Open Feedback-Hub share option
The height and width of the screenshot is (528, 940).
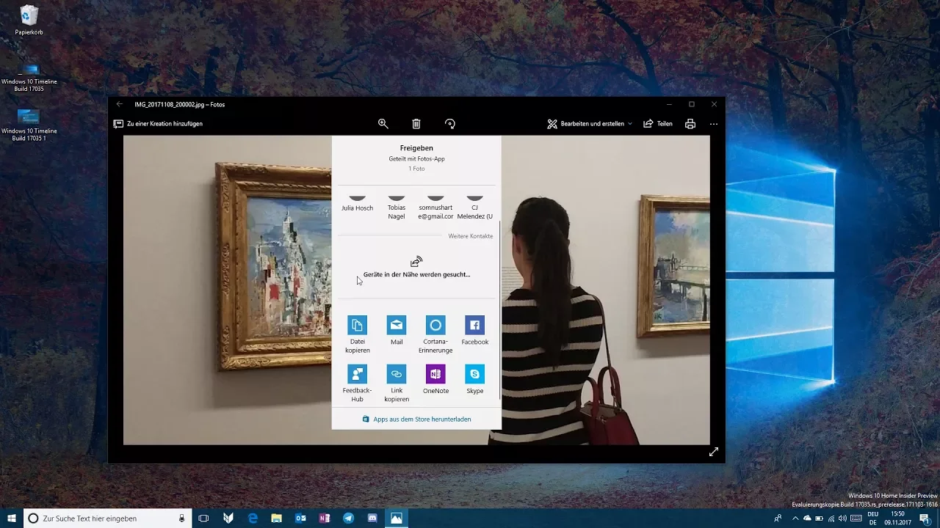pyautogui.click(x=358, y=374)
